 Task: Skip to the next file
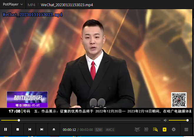pyautogui.click(x=42, y=129)
